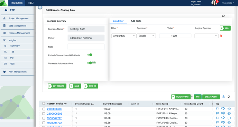
Task: Select Summary under Insights
Action: tap(15, 46)
